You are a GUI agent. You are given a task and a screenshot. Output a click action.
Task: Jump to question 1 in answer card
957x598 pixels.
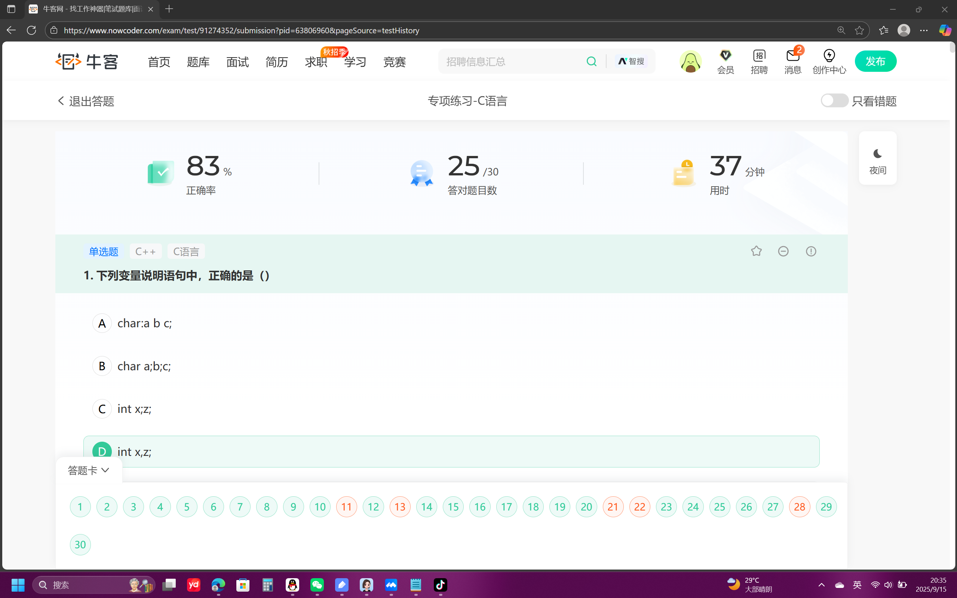click(80, 507)
